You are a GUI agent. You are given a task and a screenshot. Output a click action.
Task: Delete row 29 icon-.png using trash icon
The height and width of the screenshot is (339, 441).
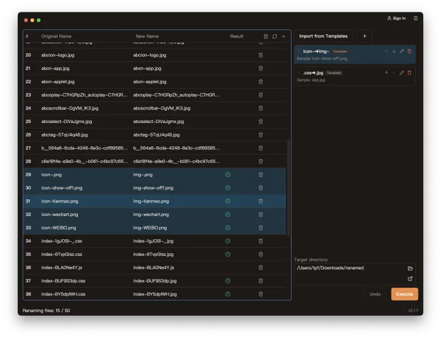[261, 174]
